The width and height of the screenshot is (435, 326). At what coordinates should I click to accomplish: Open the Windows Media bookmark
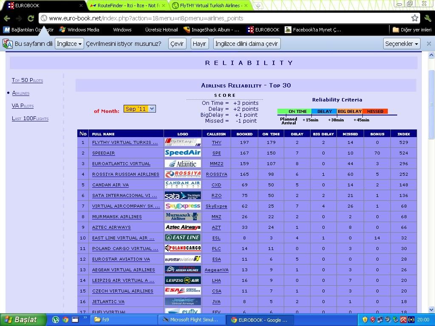(x=79, y=30)
